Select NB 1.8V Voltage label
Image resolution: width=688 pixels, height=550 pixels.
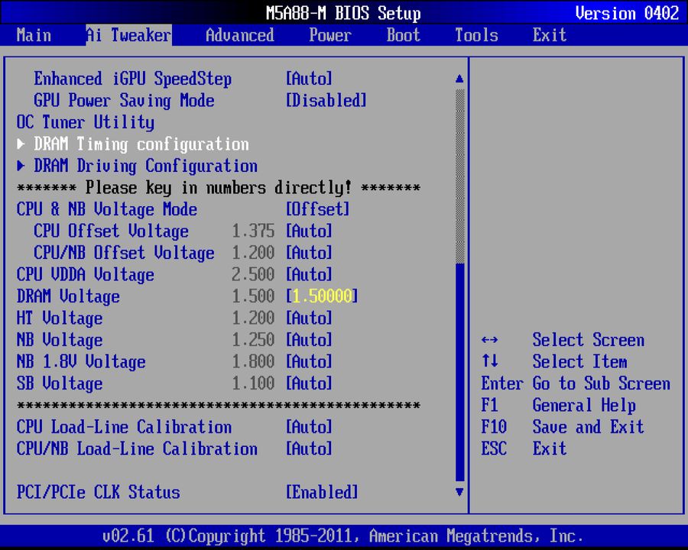[81, 361]
